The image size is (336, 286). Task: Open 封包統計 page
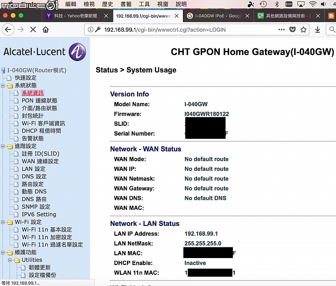[33, 116]
